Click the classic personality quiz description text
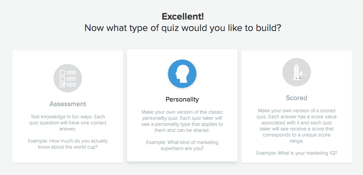 click(x=182, y=121)
